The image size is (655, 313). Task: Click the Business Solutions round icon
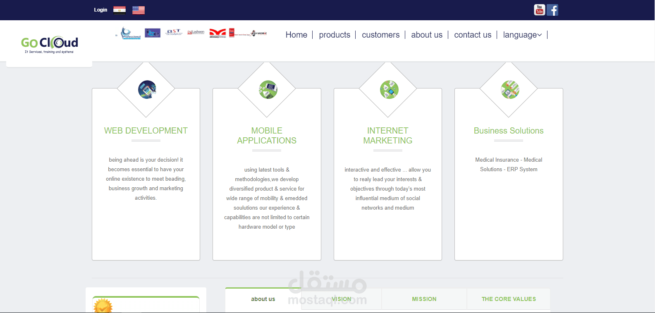pyautogui.click(x=510, y=89)
